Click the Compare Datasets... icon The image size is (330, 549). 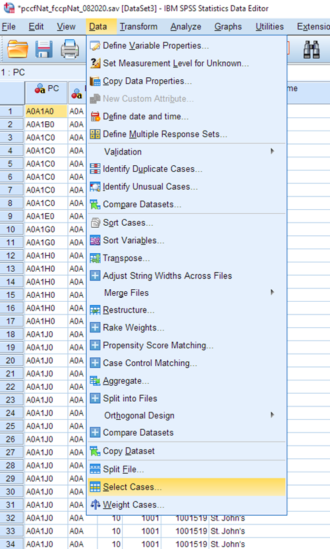pos(95,205)
